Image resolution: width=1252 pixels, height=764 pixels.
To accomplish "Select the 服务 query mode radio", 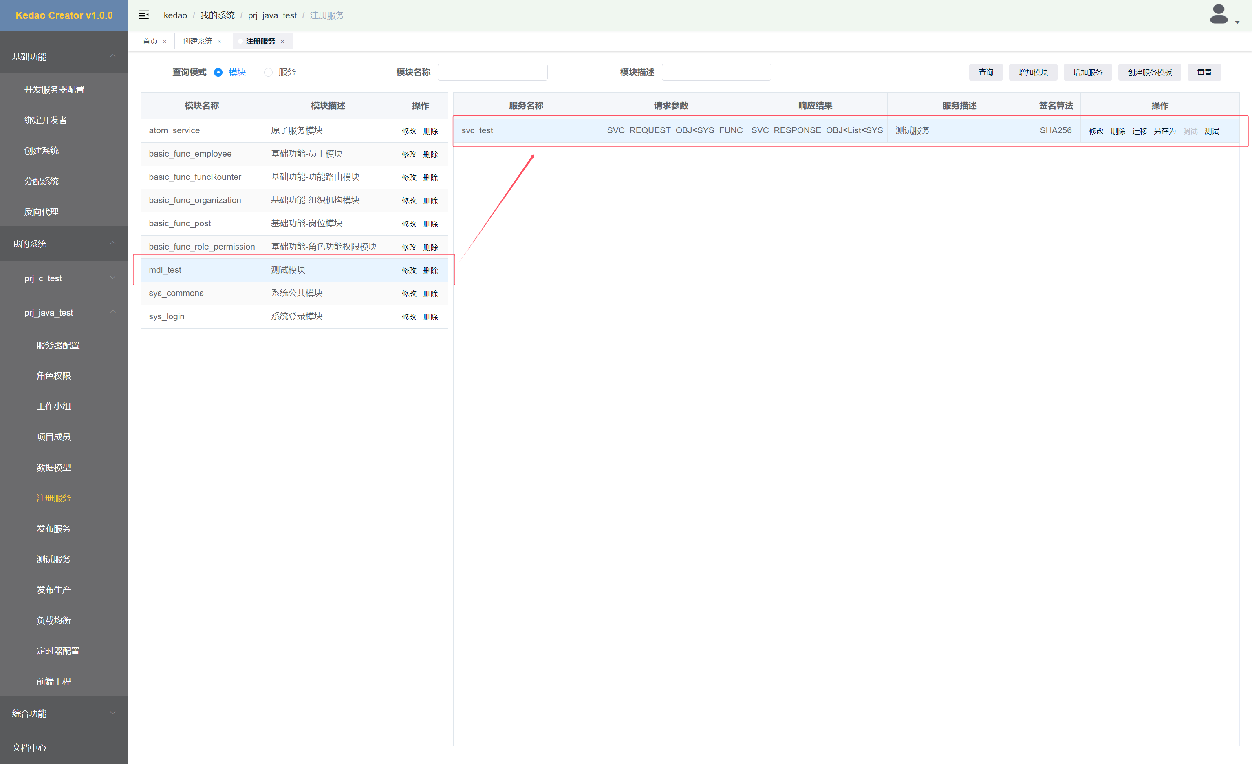I will pyautogui.click(x=268, y=72).
